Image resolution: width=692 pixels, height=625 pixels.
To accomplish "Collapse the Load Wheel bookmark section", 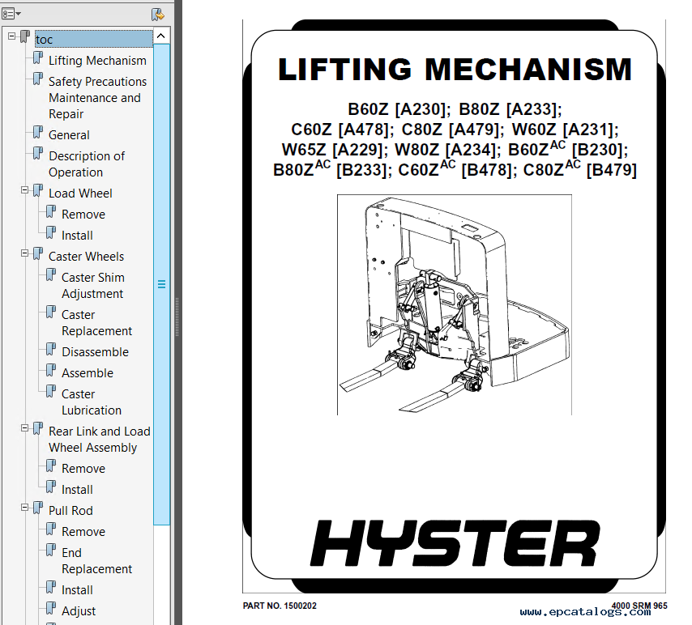I will (24, 190).
